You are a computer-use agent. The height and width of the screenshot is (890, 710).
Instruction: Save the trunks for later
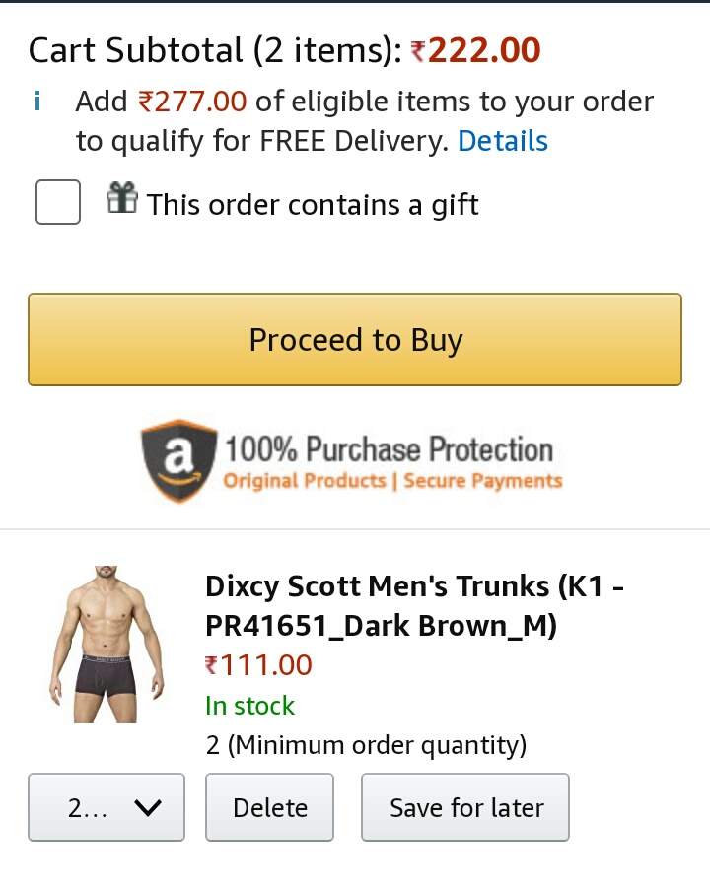point(465,808)
